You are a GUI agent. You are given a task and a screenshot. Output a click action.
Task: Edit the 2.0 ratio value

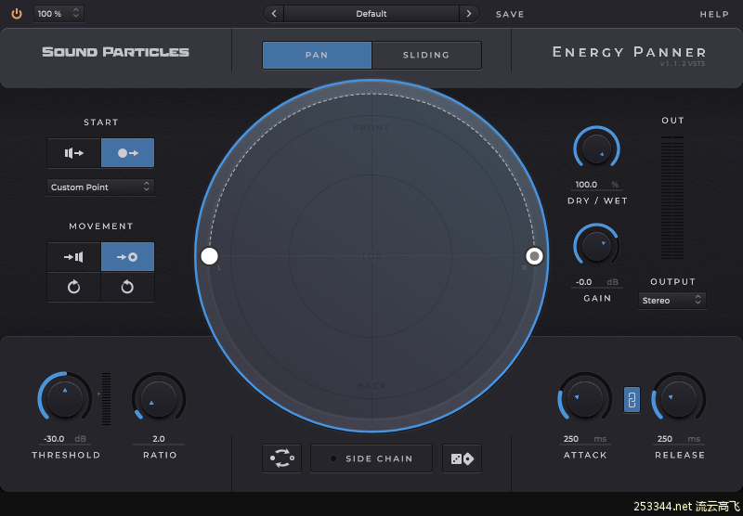point(159,439)
